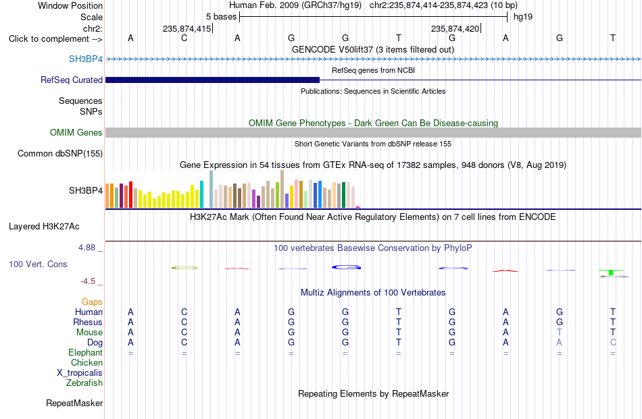
Task: Open the Layered H3K27Ac track label
Action: [44, 227]
